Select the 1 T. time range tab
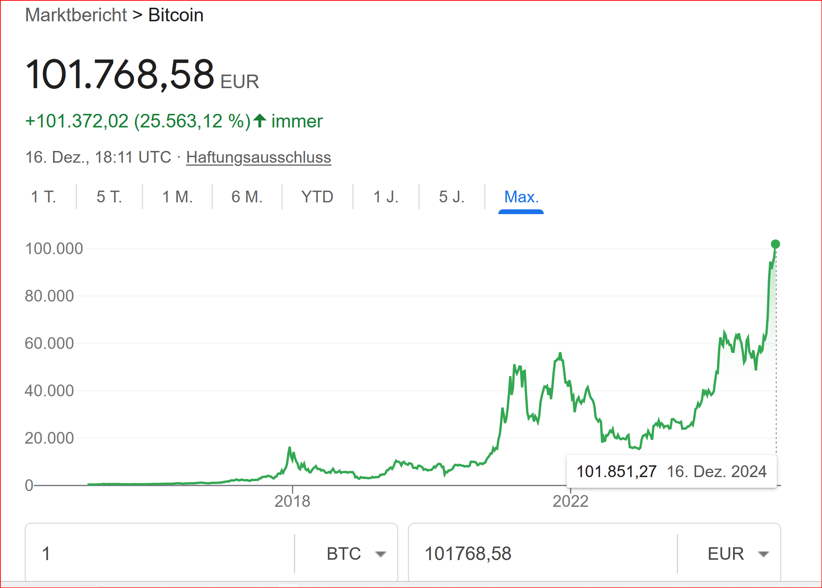The image size is (822, 588). (43, 197)
